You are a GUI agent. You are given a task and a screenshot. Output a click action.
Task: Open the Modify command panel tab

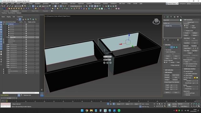(x=168, y=17)
